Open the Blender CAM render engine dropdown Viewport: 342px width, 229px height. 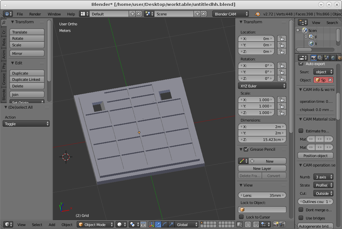[230, 14]
